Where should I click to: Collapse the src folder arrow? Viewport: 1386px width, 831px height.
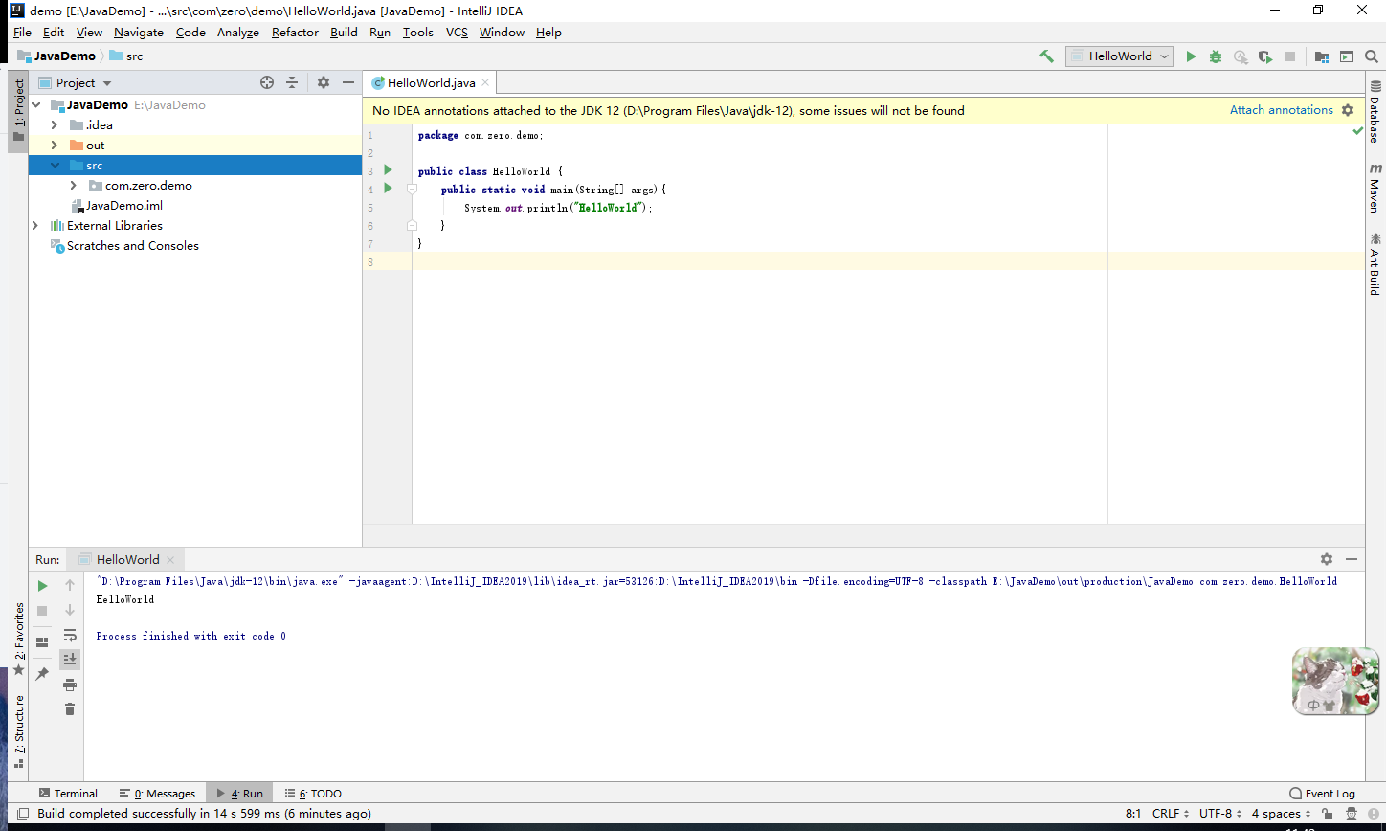click(x=55, y=166)
